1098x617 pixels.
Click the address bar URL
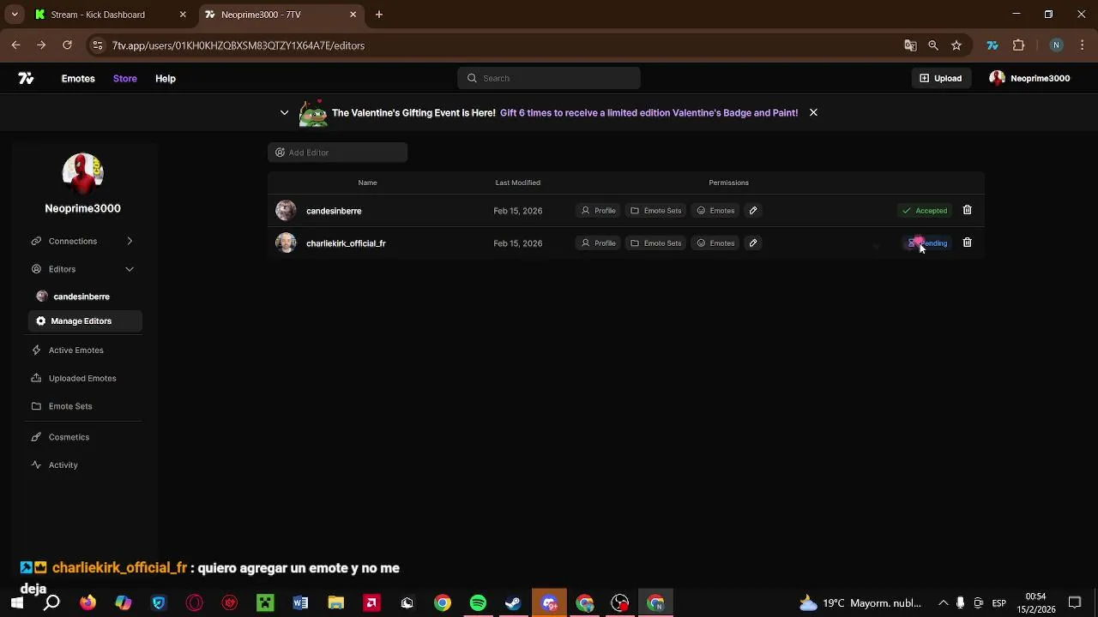tap(238, 45)
